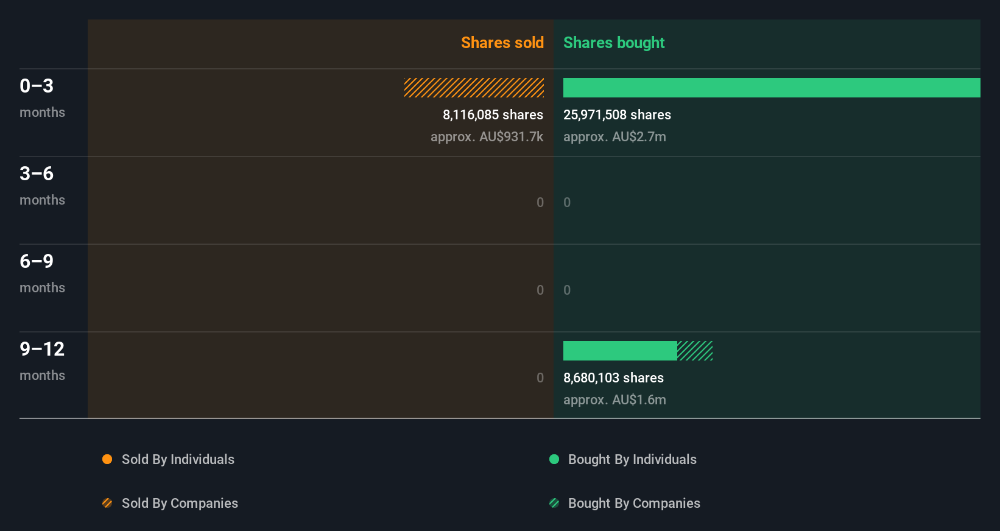Click the Shares bought column header
The height and width of the screenshot is (531, 1000).
point(614,43)
